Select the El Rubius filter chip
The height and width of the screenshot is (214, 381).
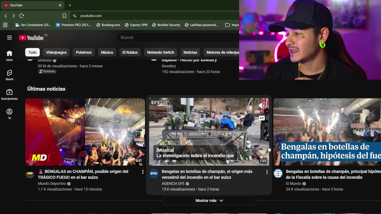pos(130,52)
